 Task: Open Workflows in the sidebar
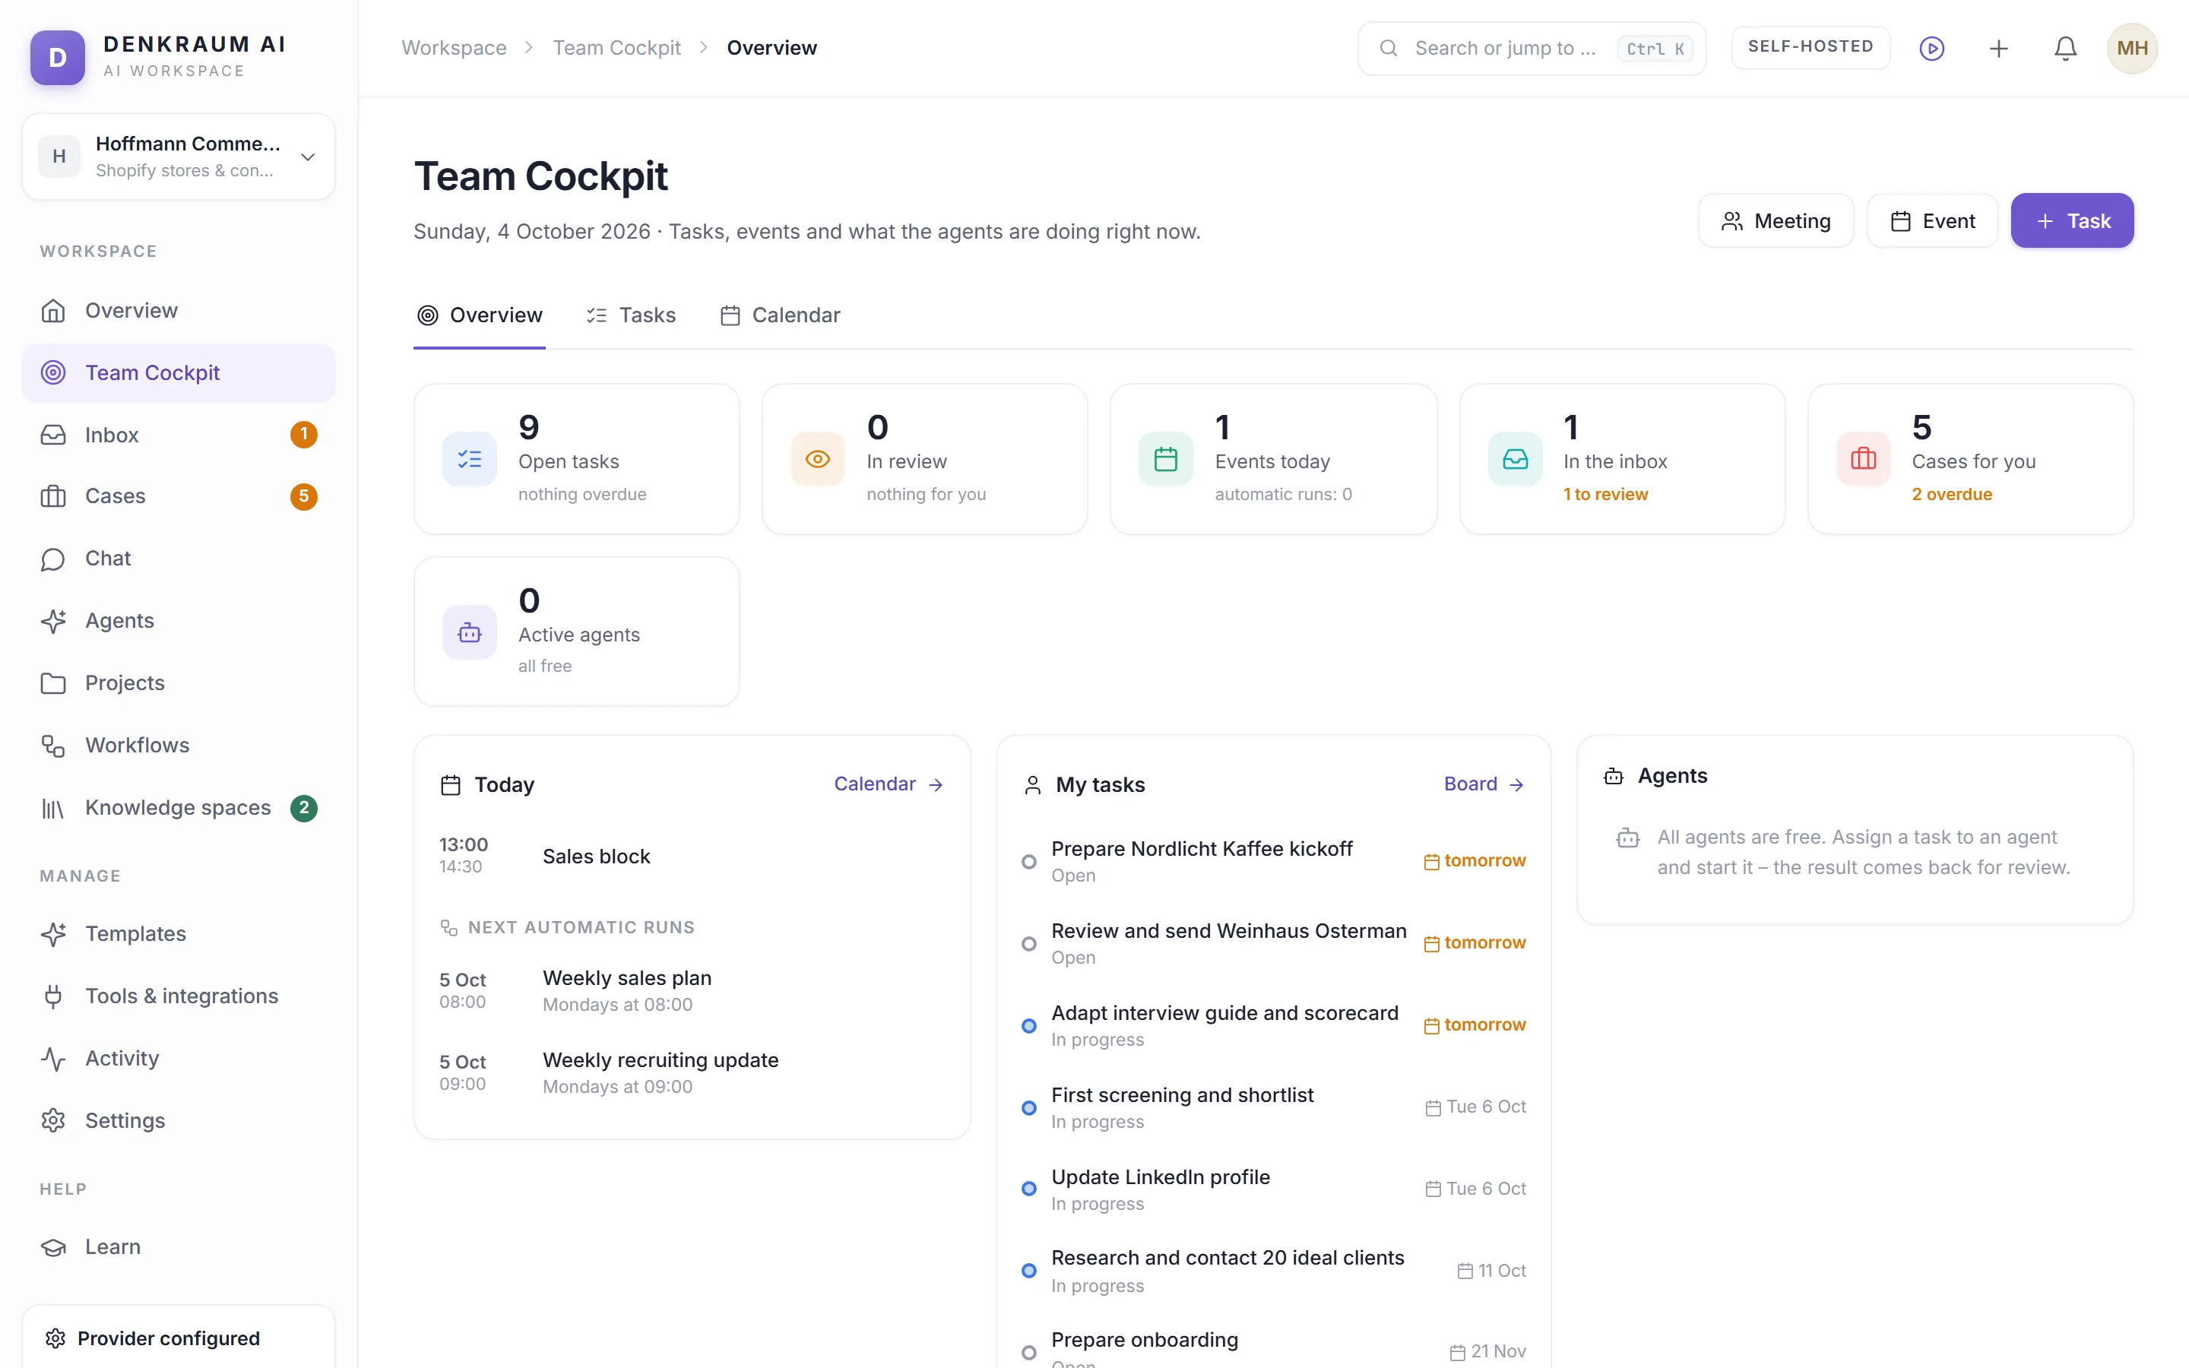[x=178, y=745]
